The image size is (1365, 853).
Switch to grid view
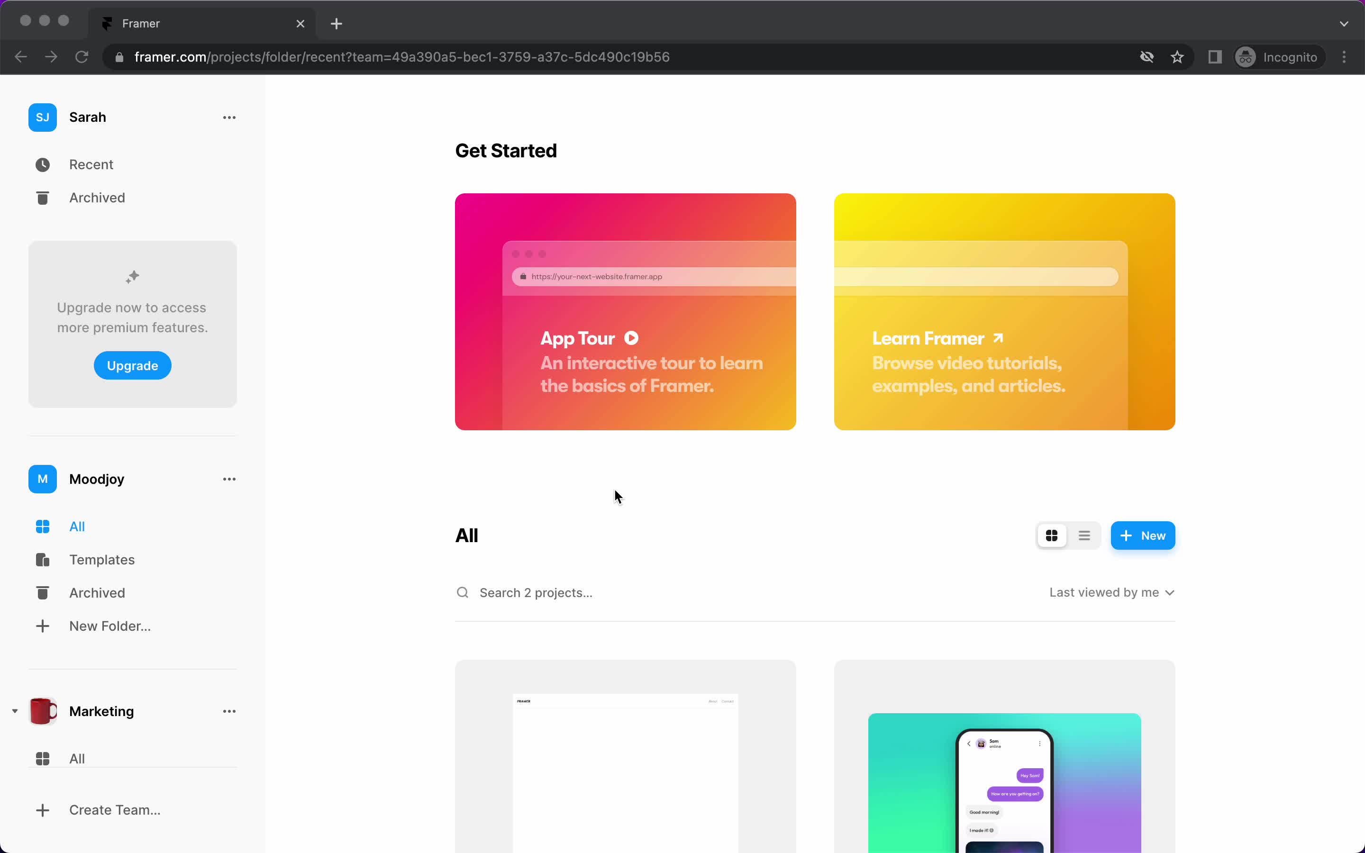[x=1051, y=535]
